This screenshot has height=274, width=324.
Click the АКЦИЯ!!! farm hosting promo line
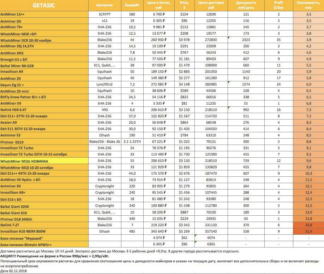pyautogui.click(x=55, y=256)
